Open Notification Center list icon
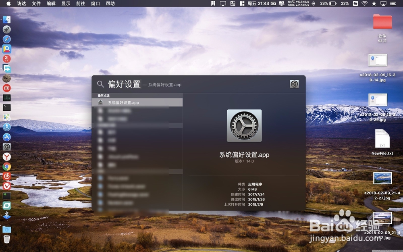 click(393, 3)
